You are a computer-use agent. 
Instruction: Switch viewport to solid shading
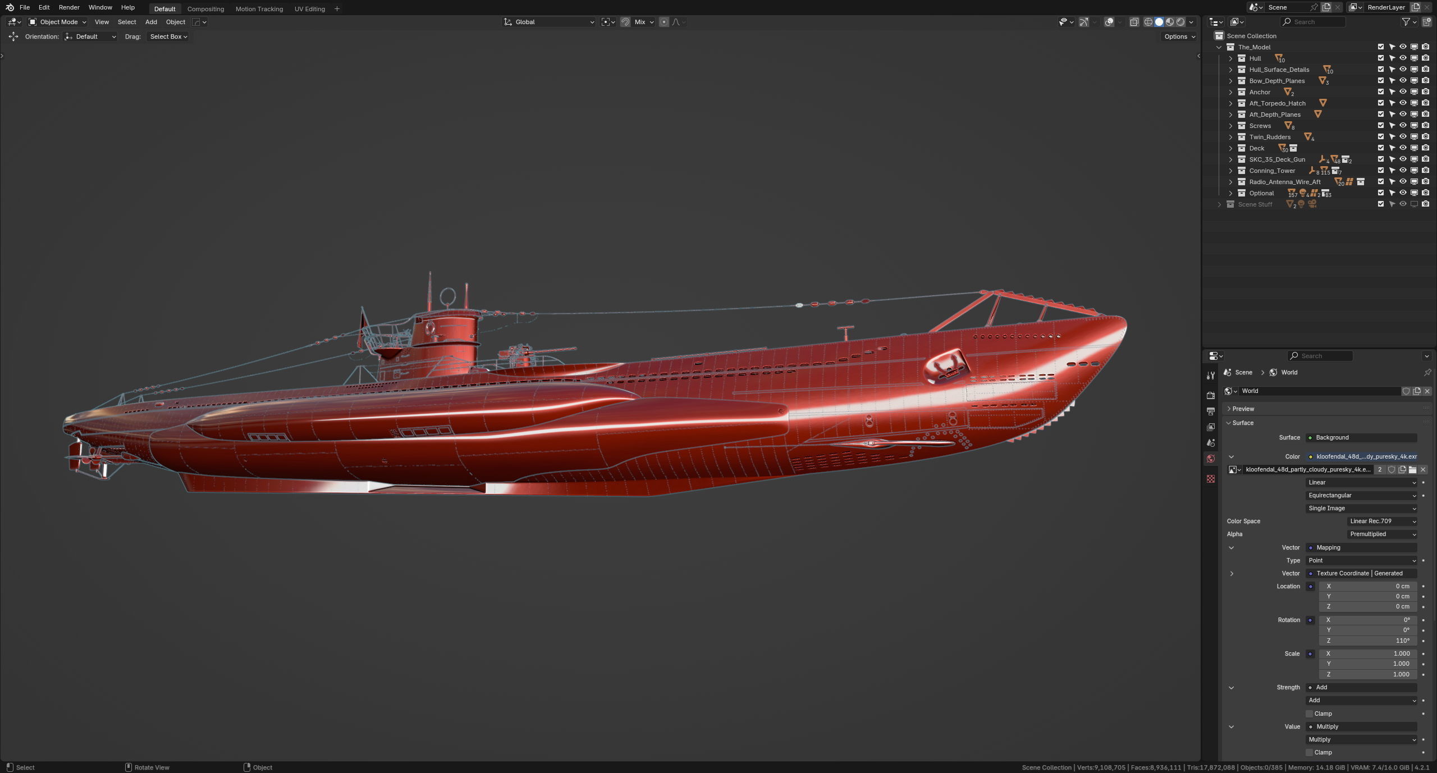point(1159,22)
